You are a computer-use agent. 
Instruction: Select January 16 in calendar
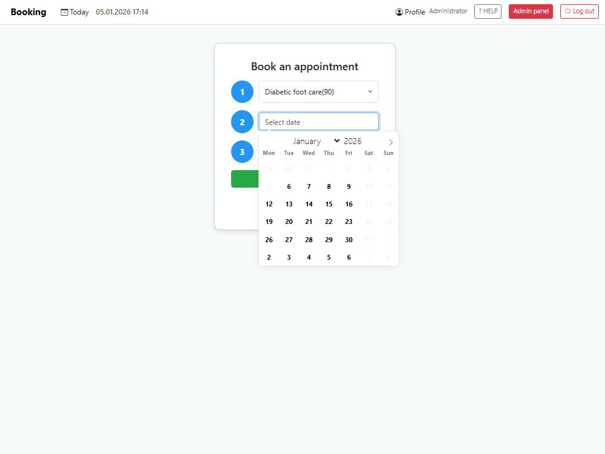point(349,204)
